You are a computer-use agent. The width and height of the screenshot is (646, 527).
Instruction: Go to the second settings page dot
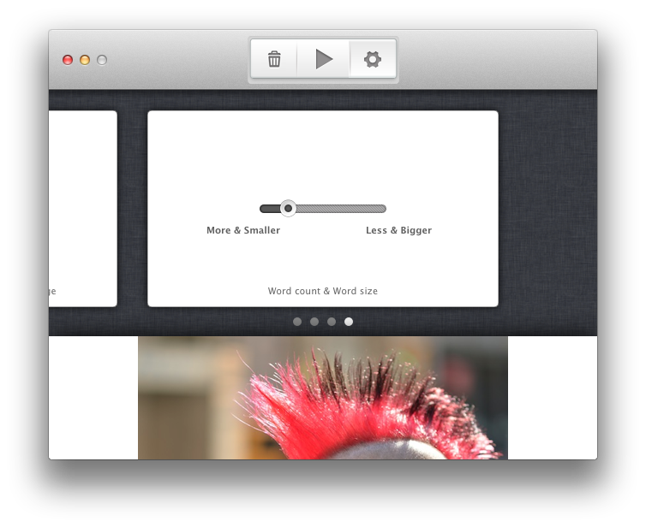[314, 322]
